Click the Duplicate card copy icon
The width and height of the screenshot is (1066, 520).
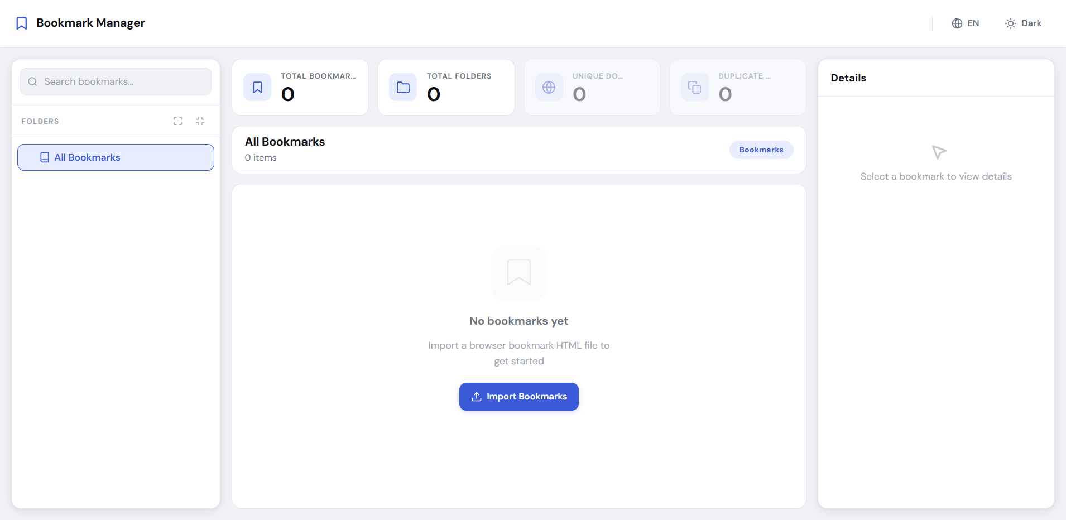[x=695, y=87]
